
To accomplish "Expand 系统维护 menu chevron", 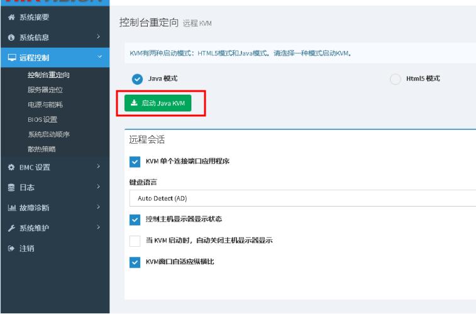I will [98, 227].
